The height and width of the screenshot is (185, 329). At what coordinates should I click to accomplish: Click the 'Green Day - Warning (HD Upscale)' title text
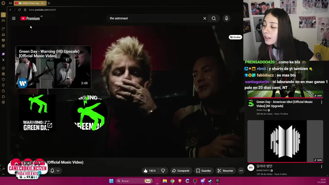coord(49,53)
